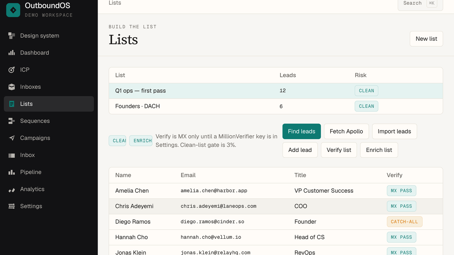The height and width of the screenshot is (255, 454).
Task: Click the ⌘K shortcut badge
Action: point(432,3)
